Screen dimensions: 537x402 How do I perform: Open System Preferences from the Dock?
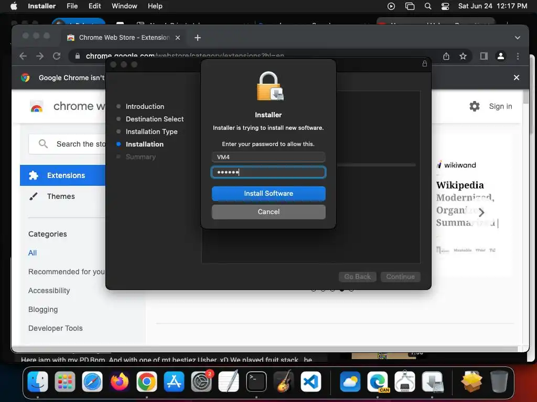coord(201,382)
